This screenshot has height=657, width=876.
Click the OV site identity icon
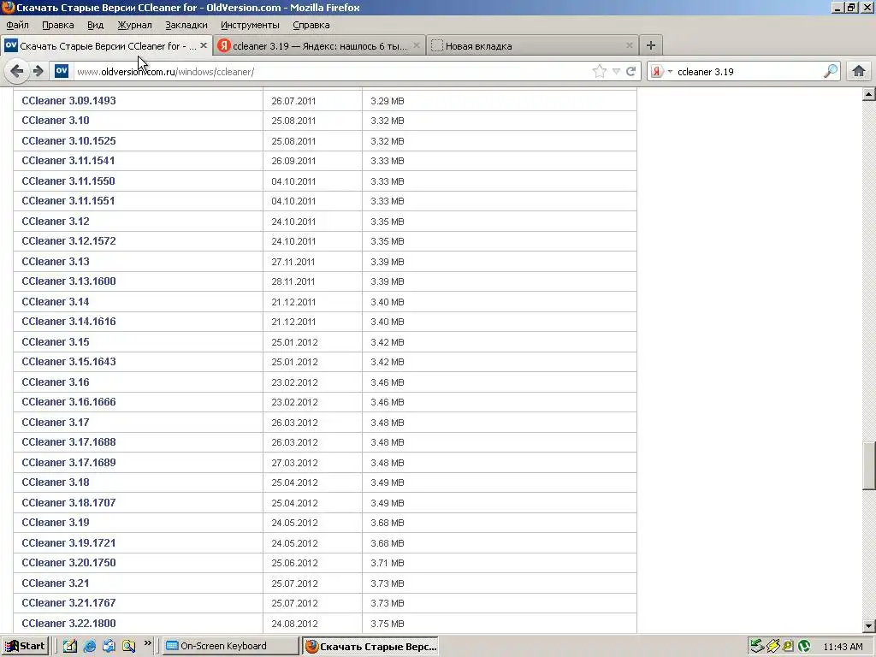(62, 71)
